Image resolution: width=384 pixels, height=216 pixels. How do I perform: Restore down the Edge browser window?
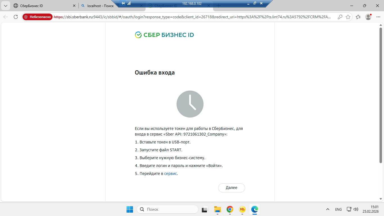[x=365, y=6]
